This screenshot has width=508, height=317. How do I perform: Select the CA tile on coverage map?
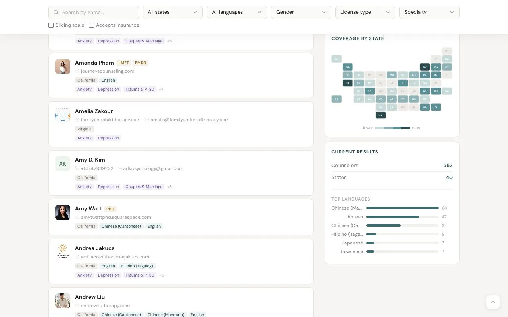347,83
